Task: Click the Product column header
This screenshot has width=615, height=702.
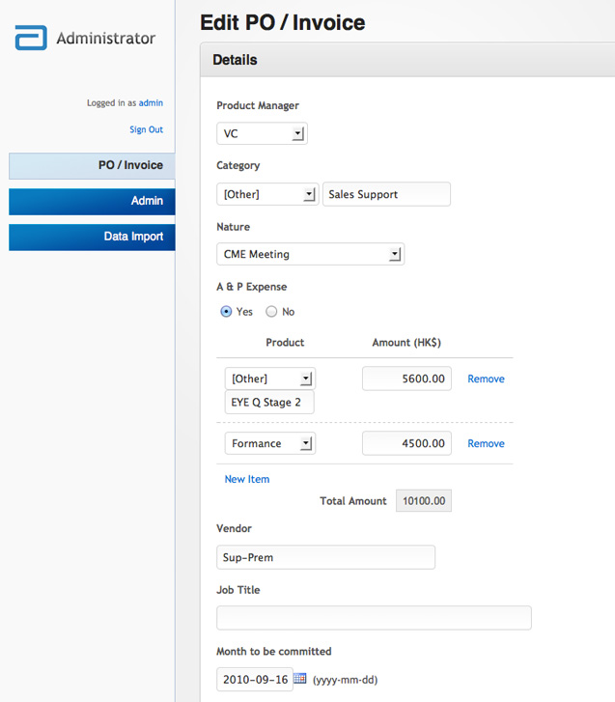Action: coord(285,343)
